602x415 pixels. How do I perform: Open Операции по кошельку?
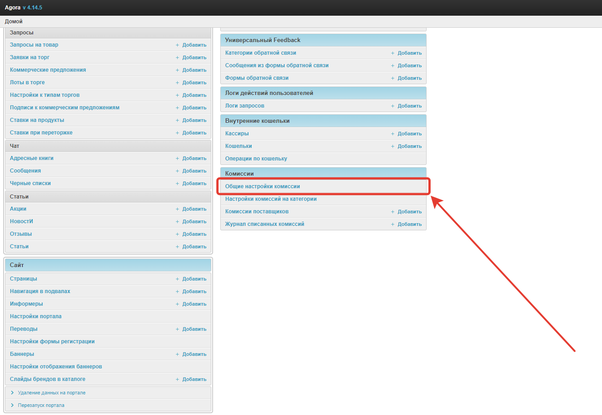coord(256,159)
